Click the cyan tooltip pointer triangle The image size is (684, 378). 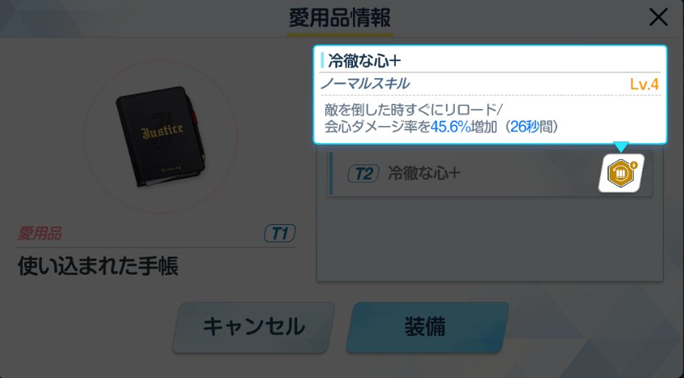click(621, 147)
